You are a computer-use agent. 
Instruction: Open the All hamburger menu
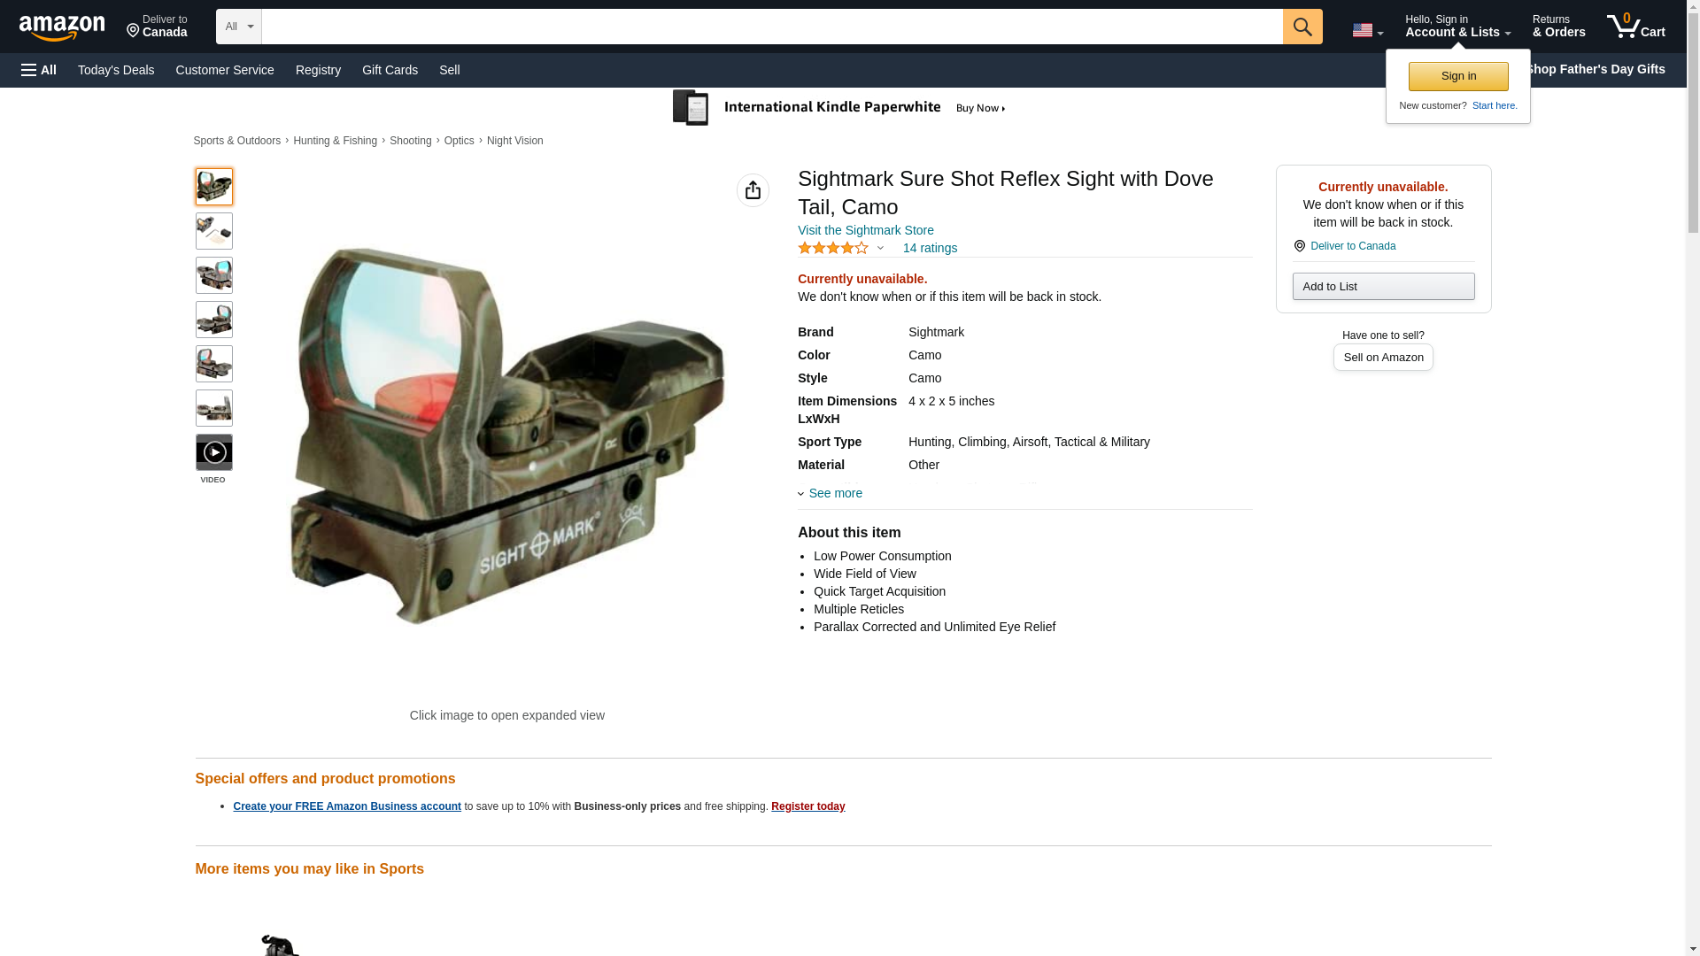tap(39, 70)
